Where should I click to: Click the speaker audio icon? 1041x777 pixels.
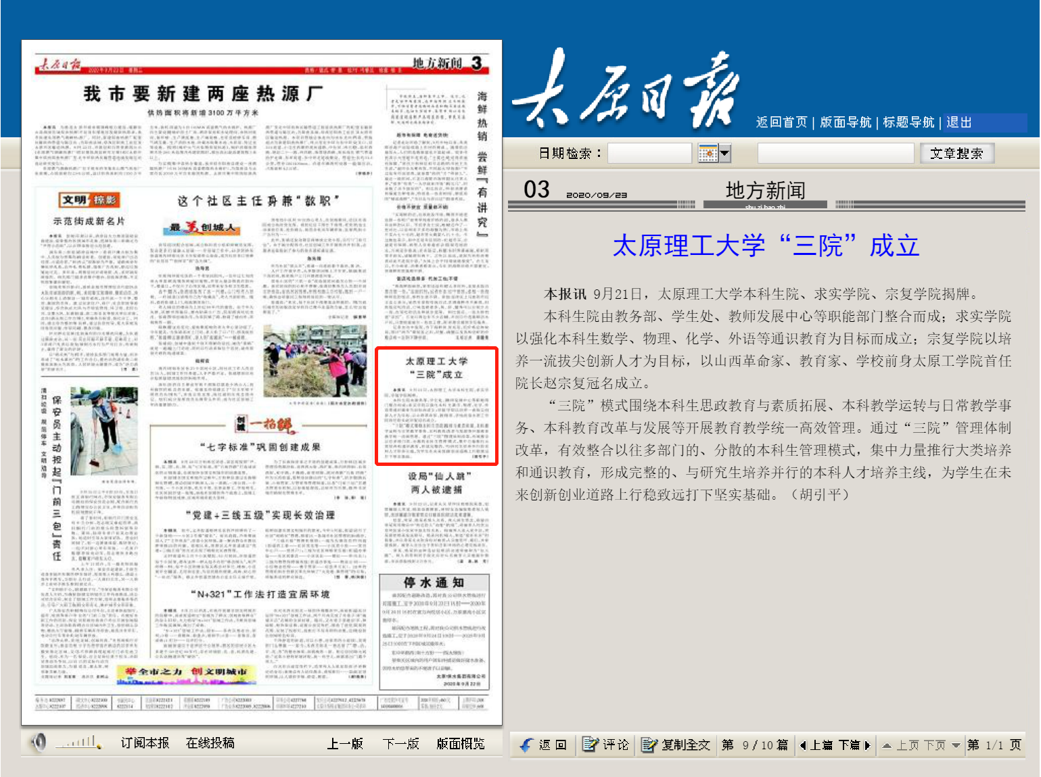39,743
